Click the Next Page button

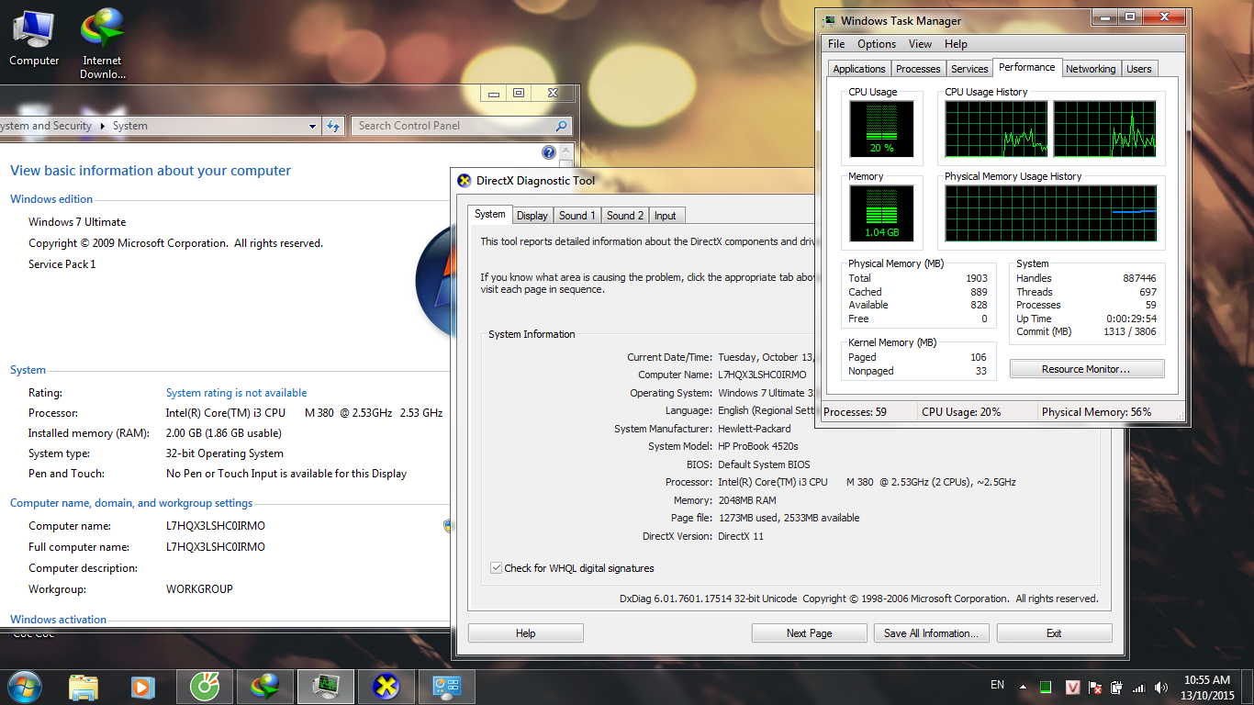coord(810,633)
